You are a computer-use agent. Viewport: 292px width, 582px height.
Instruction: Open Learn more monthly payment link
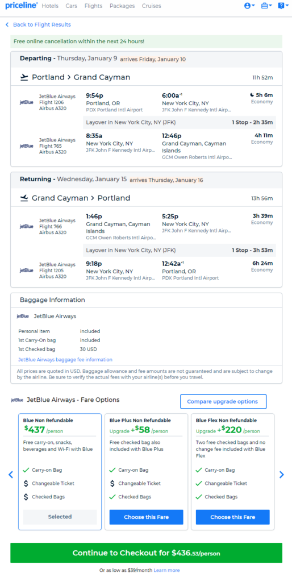166,570
